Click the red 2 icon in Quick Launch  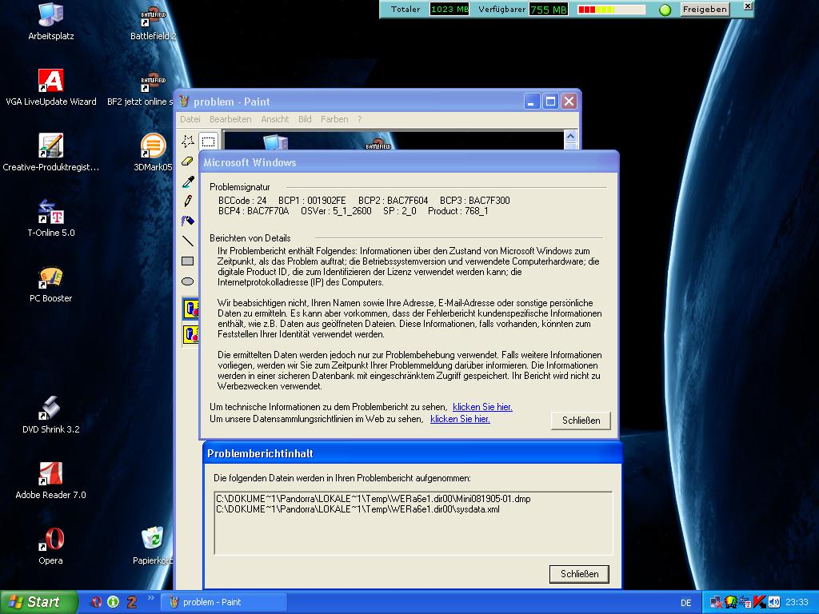pyautogui.click(x=132, y=602)
